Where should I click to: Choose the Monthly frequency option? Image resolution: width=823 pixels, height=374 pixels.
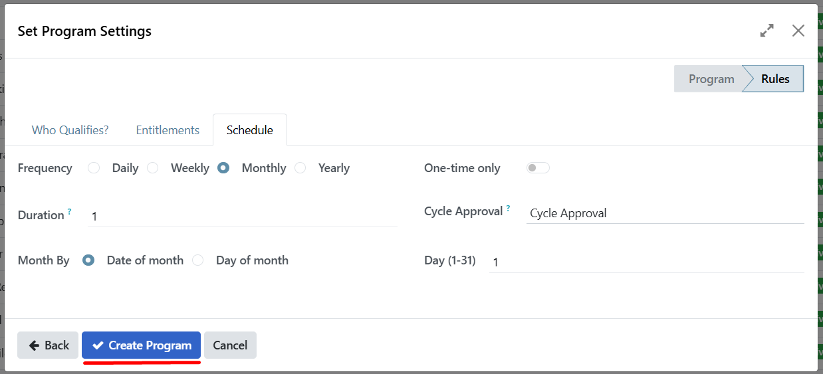point(223,168)
